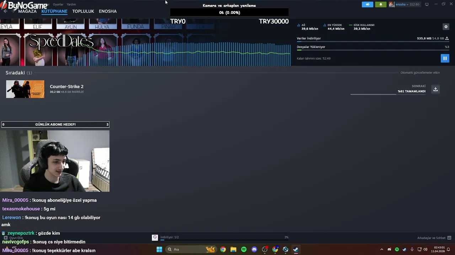This screenshot has height=255, width=455.
Task: Click the Steam tray icon
Action: coord(405,249)
